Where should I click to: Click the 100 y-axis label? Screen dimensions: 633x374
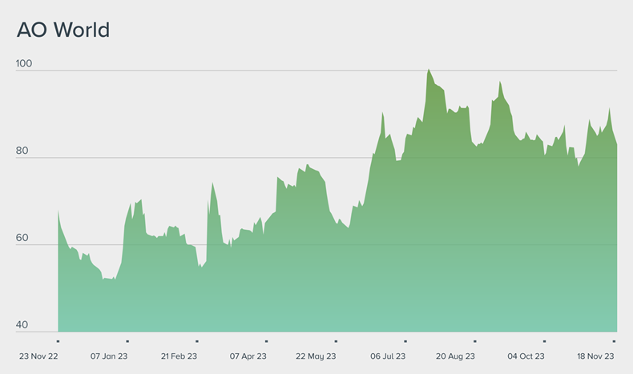tap(25, 63)
